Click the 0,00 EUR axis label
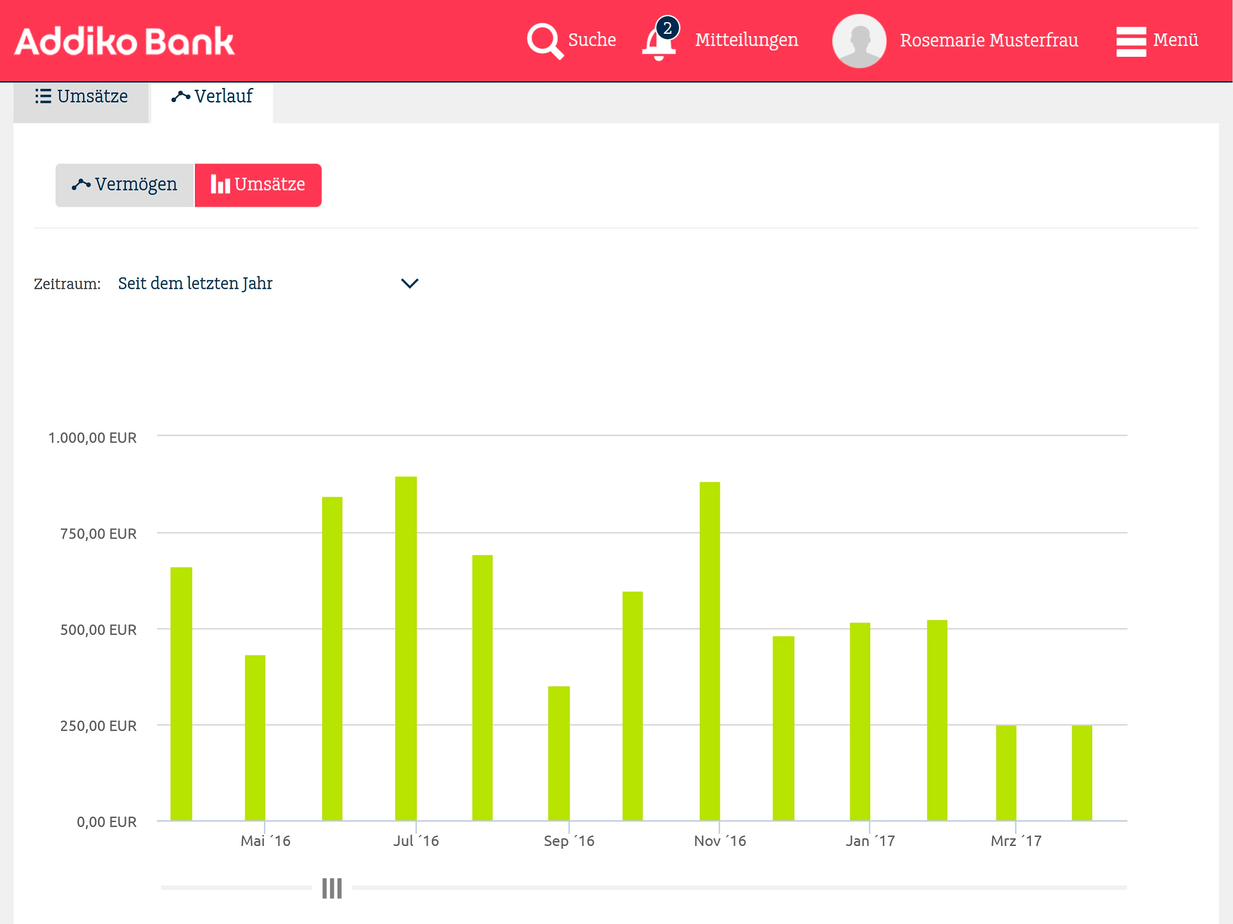Image resolution: width=1233 pixels, height=924 pixels. pos(107,822)
